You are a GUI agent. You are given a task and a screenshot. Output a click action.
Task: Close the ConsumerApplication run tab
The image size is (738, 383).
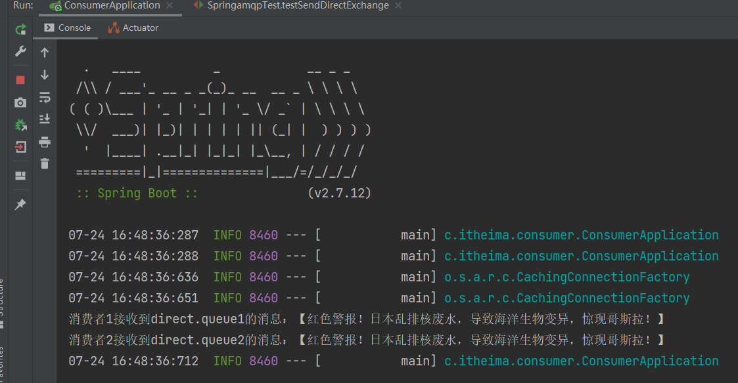pos(170,6)
